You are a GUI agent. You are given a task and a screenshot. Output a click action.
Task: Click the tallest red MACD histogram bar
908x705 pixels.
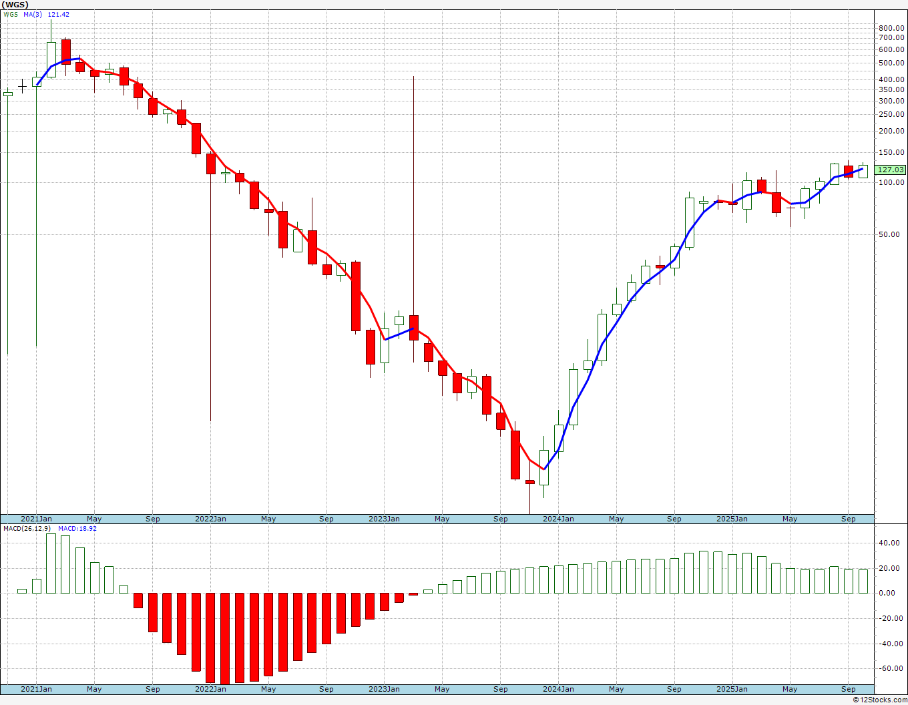click(x=225, y=639)
